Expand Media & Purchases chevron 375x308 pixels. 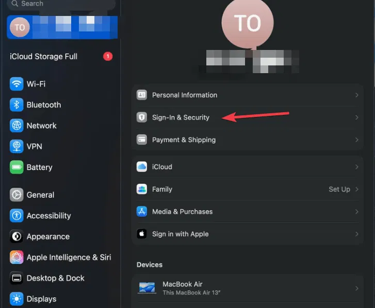(x=357, y=212)
